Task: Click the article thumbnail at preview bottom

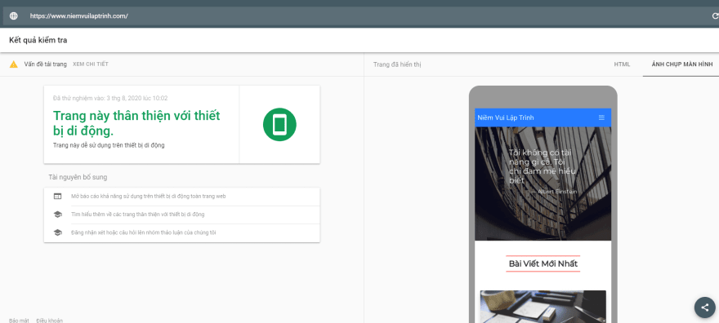Action: [543, 307]
